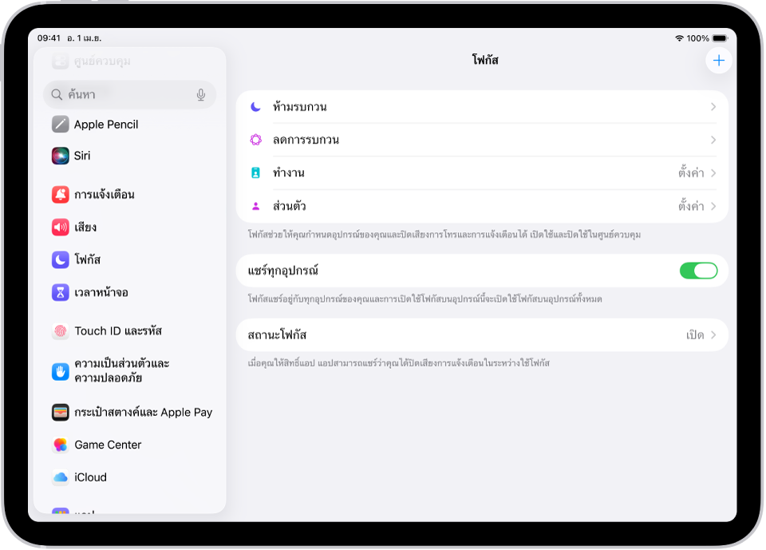Image resolution: width=766 pixels, height=550 pixels.
Task: Tap the Apple Pencil icon in sidebar
Action: [61, 125]
